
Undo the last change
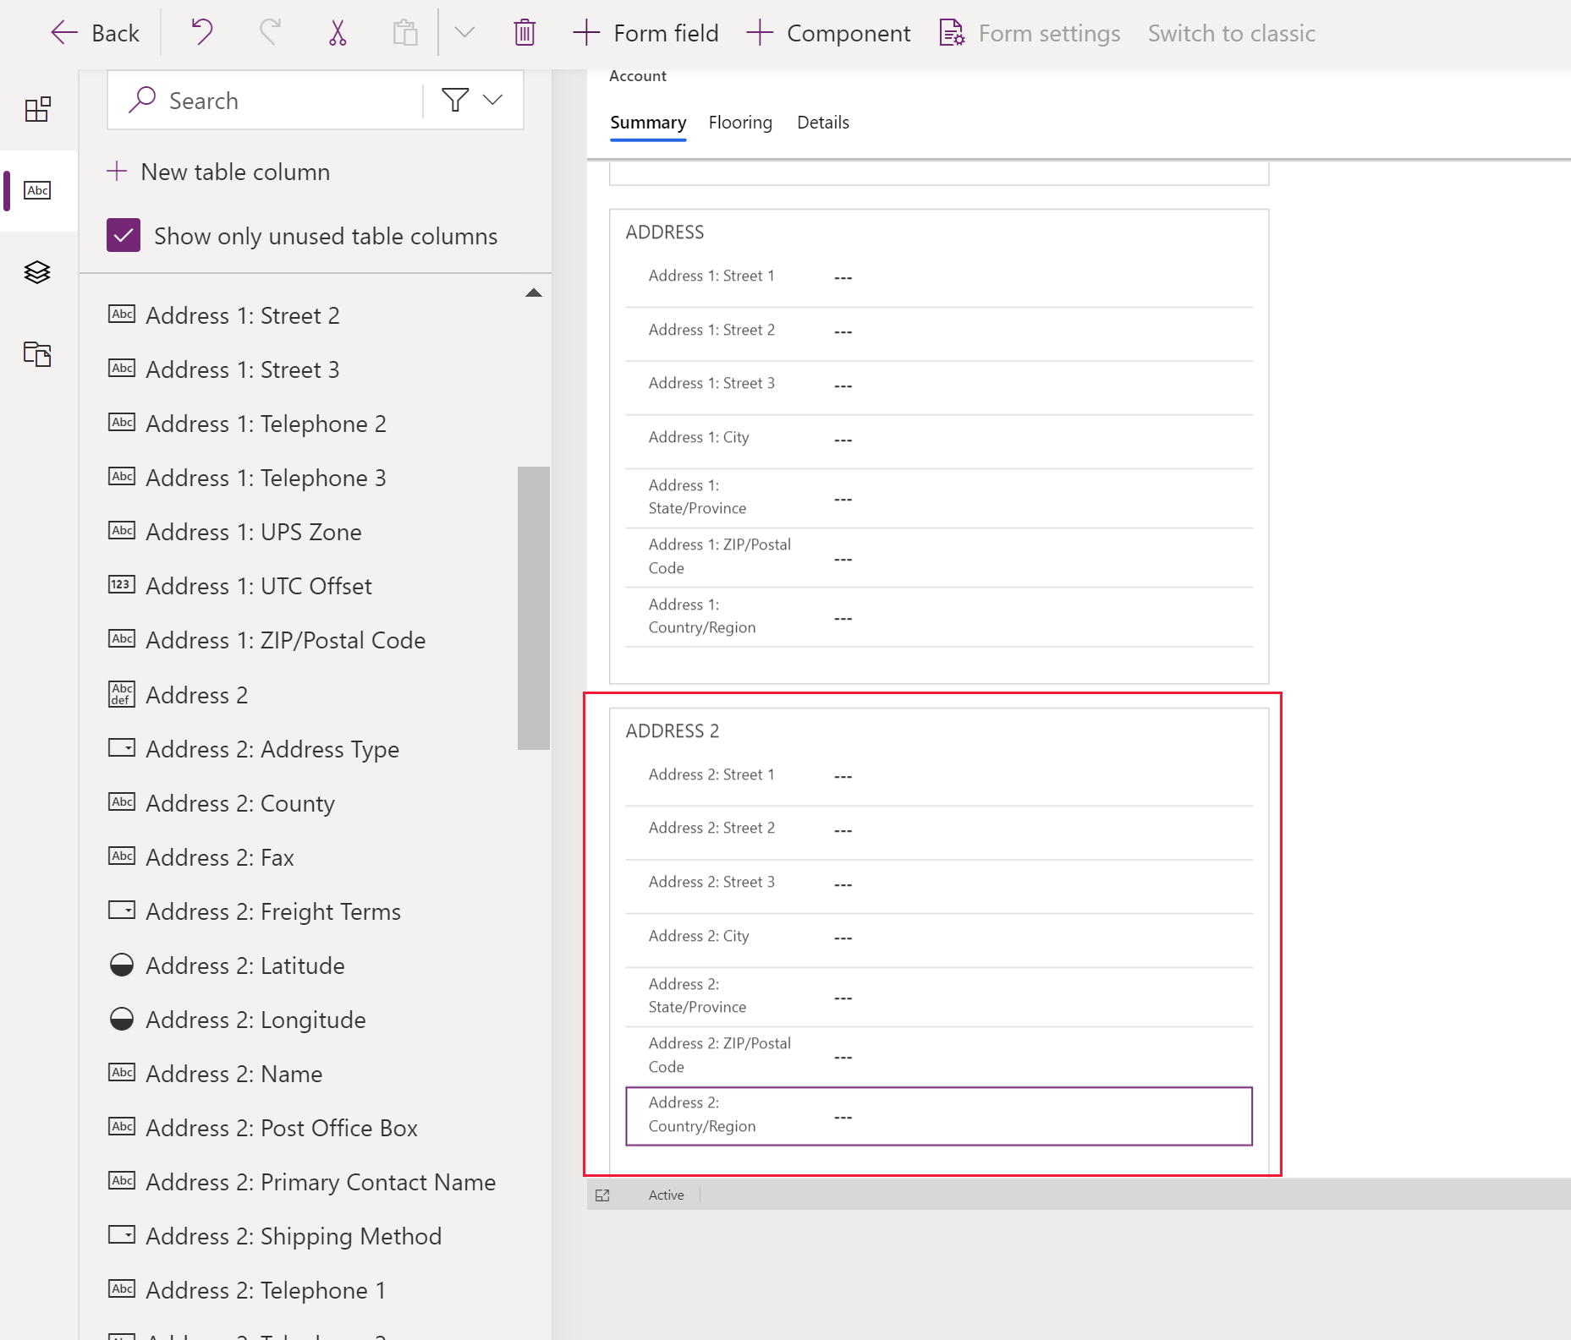pos(200,32)
